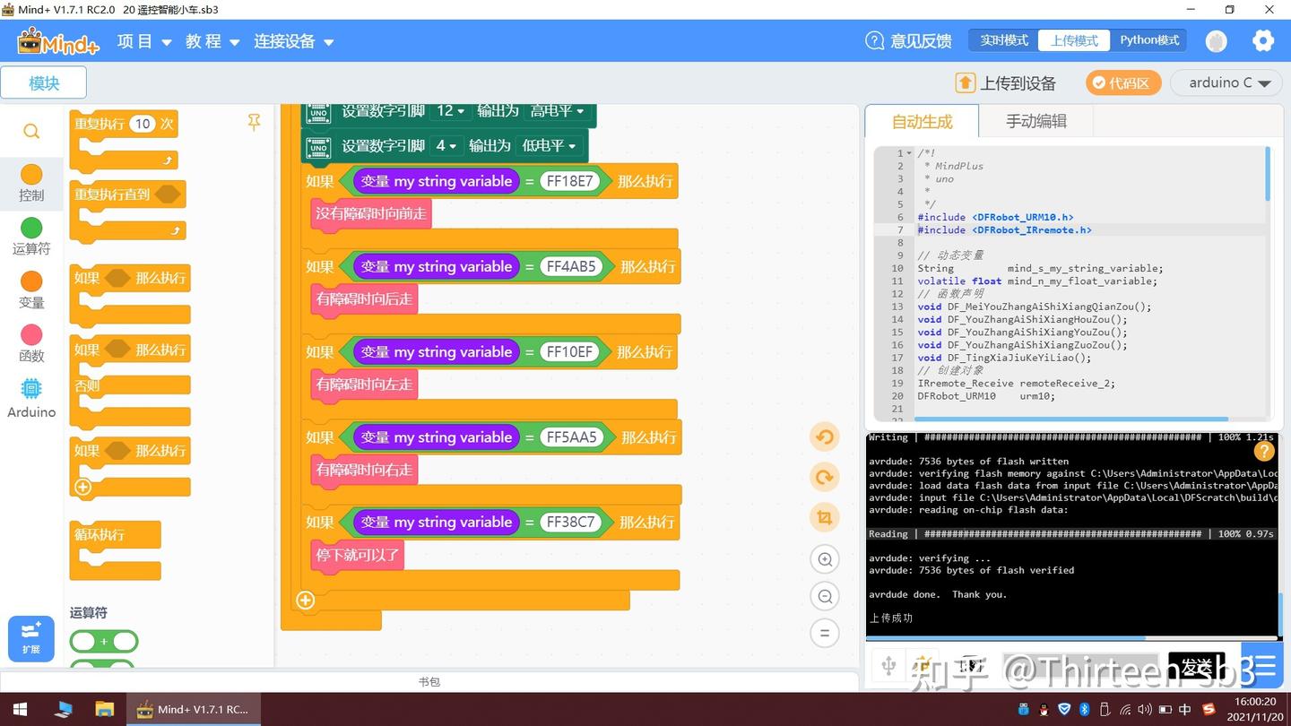Screen dimensions: 1291x726
Task: Use the zoom-in magnifier on the blocks canvas
Action: 823,558
